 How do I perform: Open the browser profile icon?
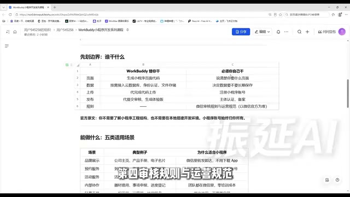(340, 15)
